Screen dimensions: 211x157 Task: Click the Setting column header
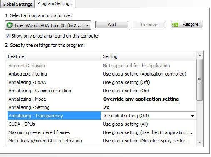pyautogui.click(x=148, y=56)
